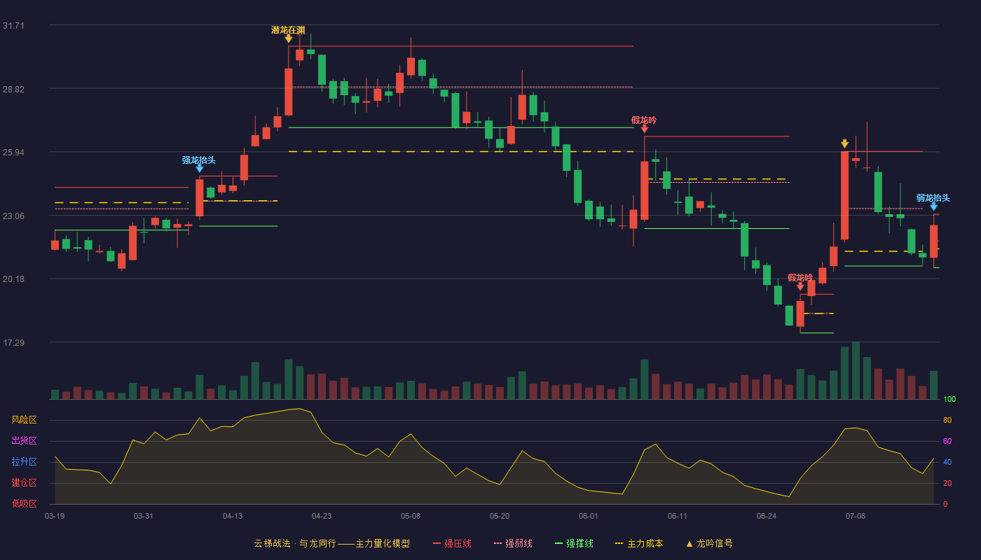Viewport: 981px width, 560px height.
Task: Click the 17.29 price axis label
Action: pyautogui.click(x=13, y=343)
